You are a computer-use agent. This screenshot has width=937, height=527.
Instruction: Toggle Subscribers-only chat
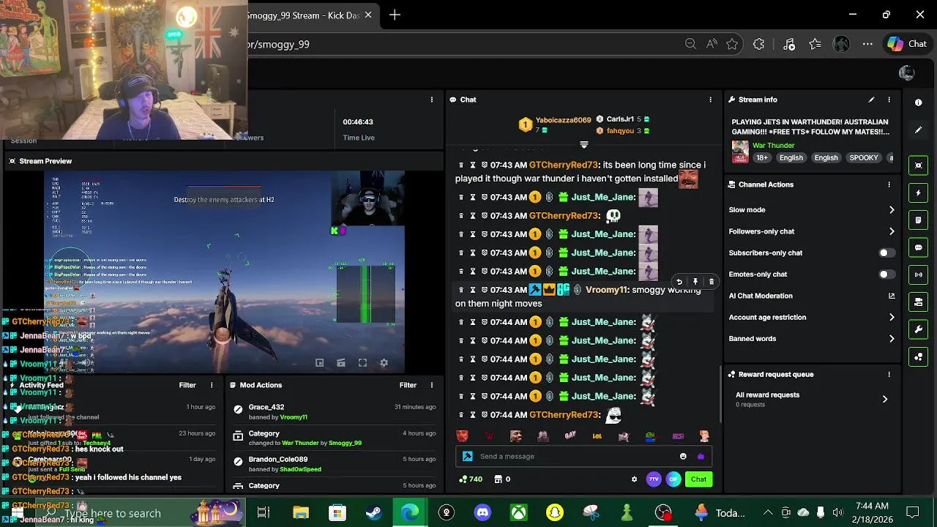click(x=886, y=253)
